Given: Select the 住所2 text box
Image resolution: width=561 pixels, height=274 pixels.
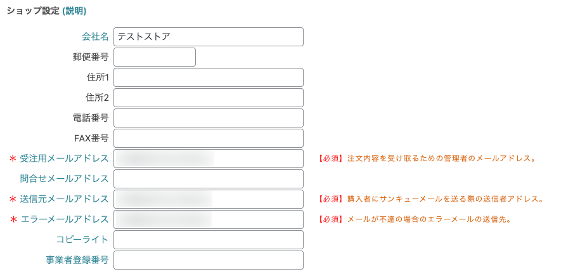Looking at the screenshot, I should pyautogui.click(x=208, y=98).
